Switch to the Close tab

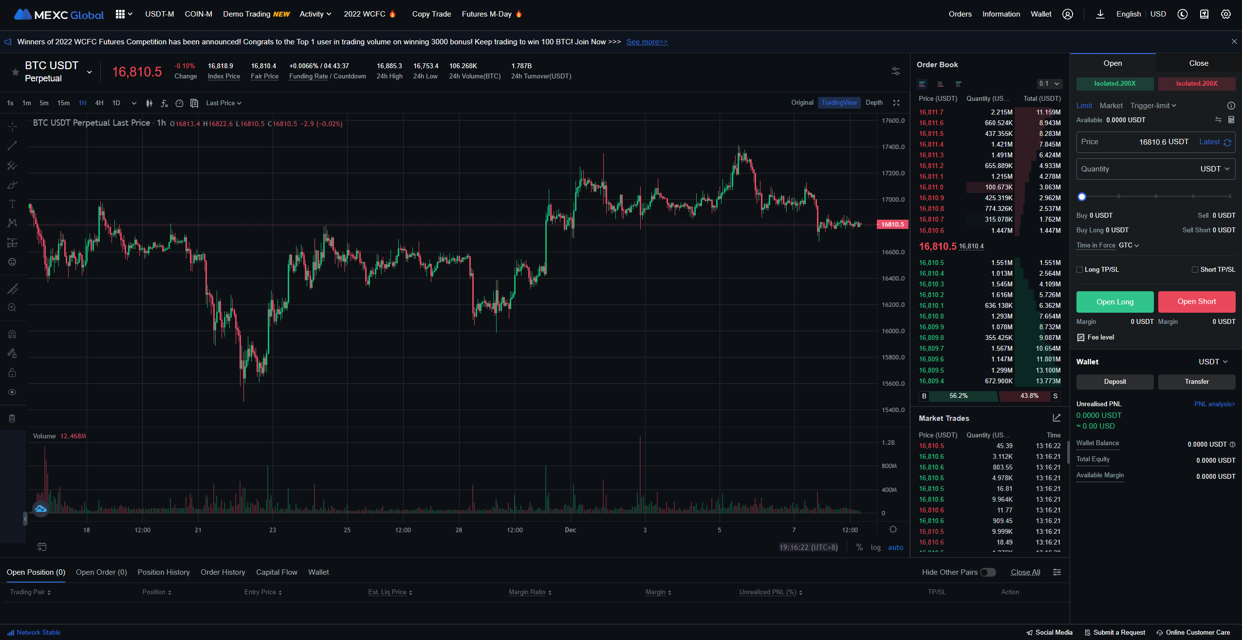pos(1198,63)
